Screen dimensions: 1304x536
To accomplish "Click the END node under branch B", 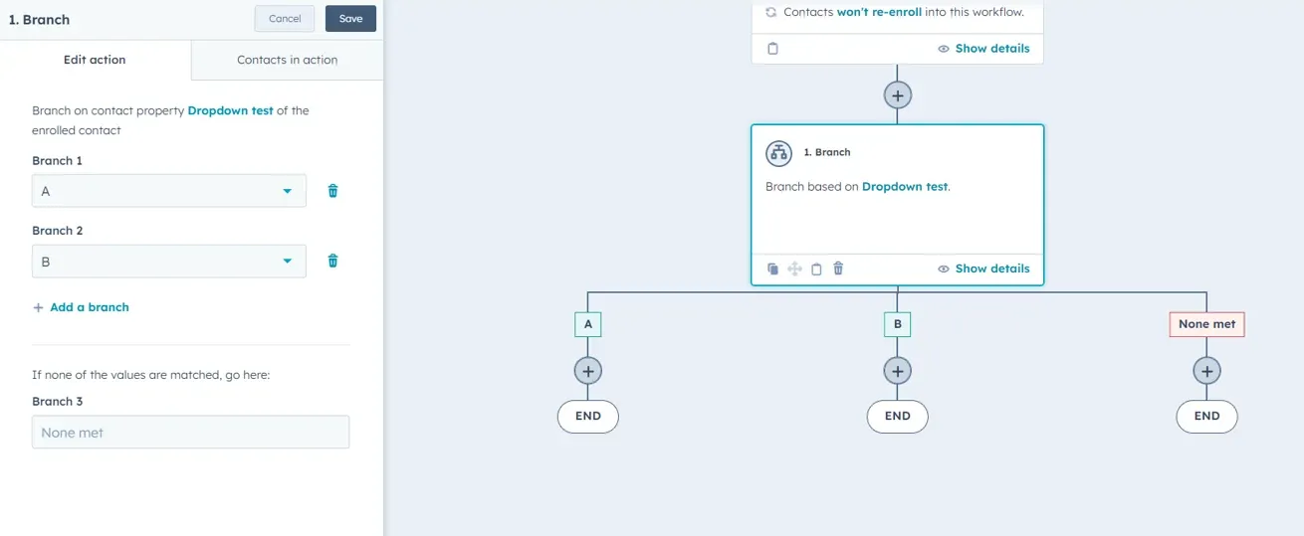I will [x=897, y=417].
